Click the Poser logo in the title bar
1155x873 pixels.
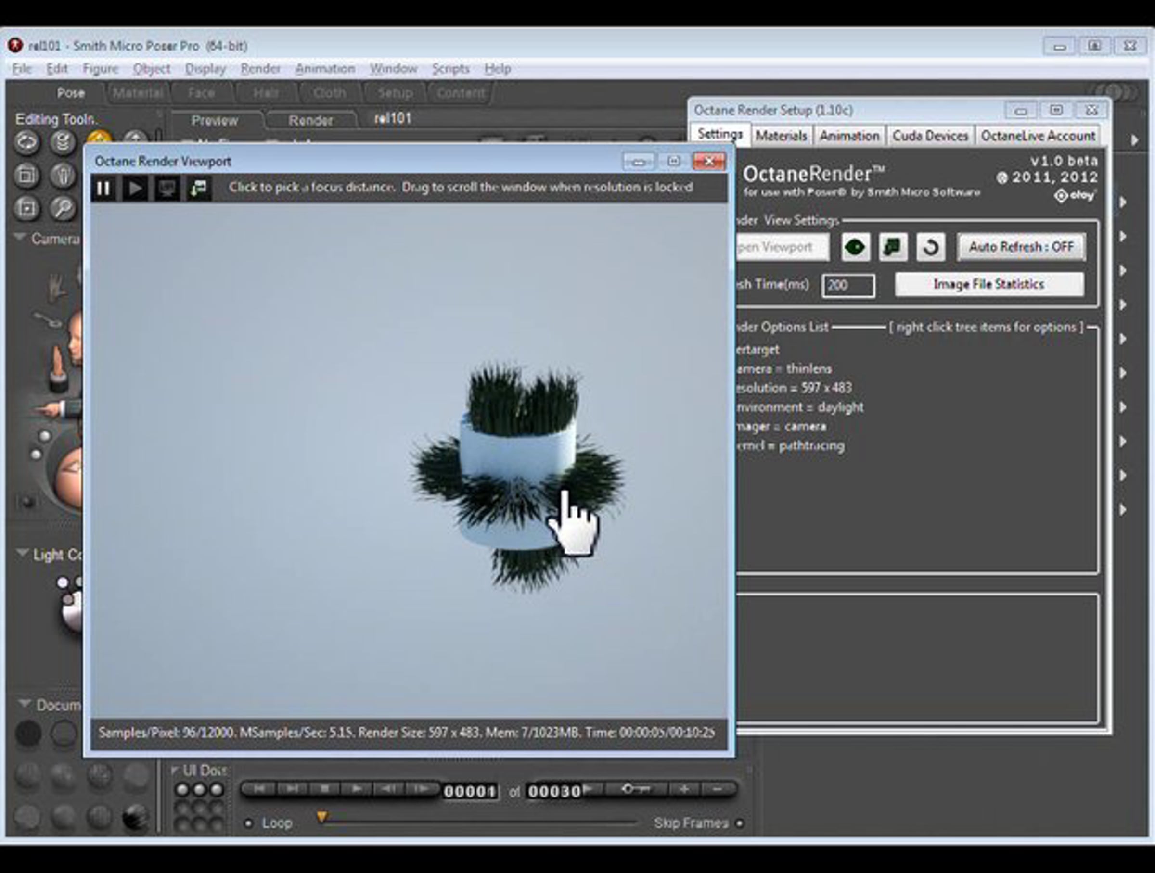coord(15,45)
